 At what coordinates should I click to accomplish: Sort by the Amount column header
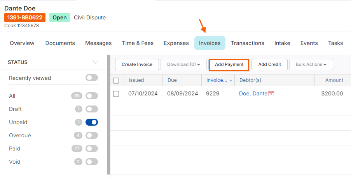(x=334, y=80)
